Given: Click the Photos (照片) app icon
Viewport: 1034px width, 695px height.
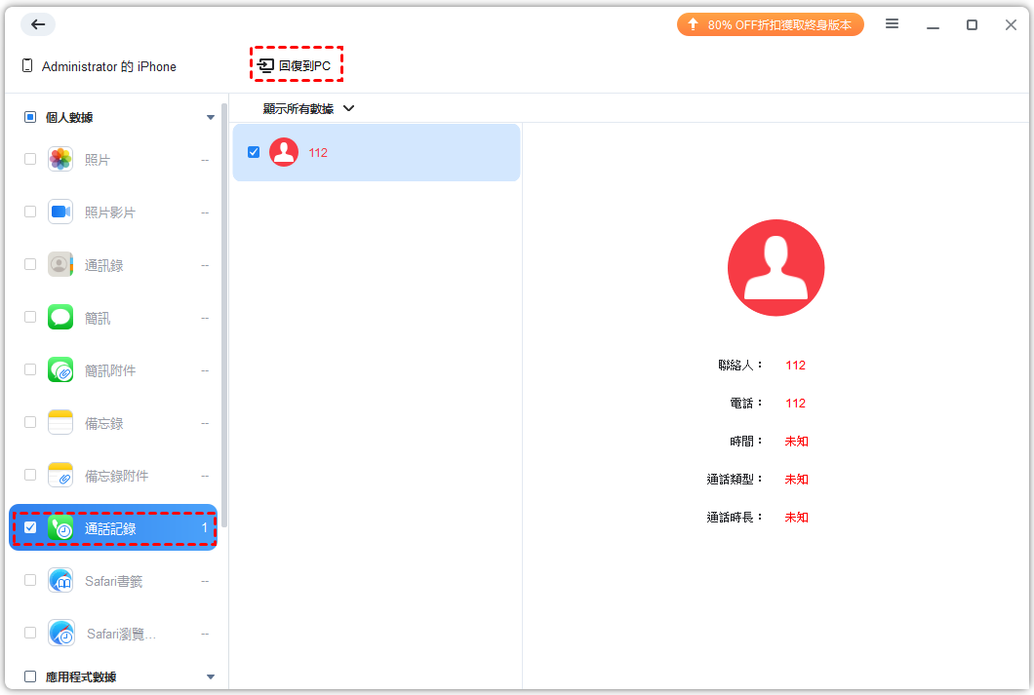Looking at the screenshot, I should (60, 159).
